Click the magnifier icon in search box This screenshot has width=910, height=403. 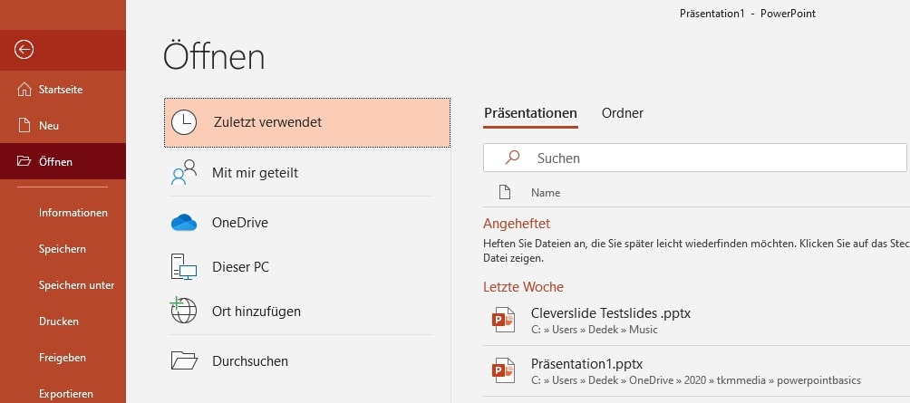click(x=512, y=158)
